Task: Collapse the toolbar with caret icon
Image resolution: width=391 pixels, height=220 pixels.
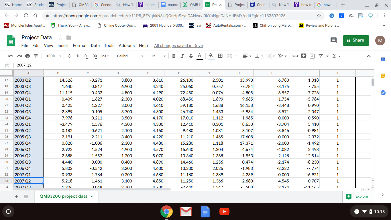Action: [x=369, y=56]
